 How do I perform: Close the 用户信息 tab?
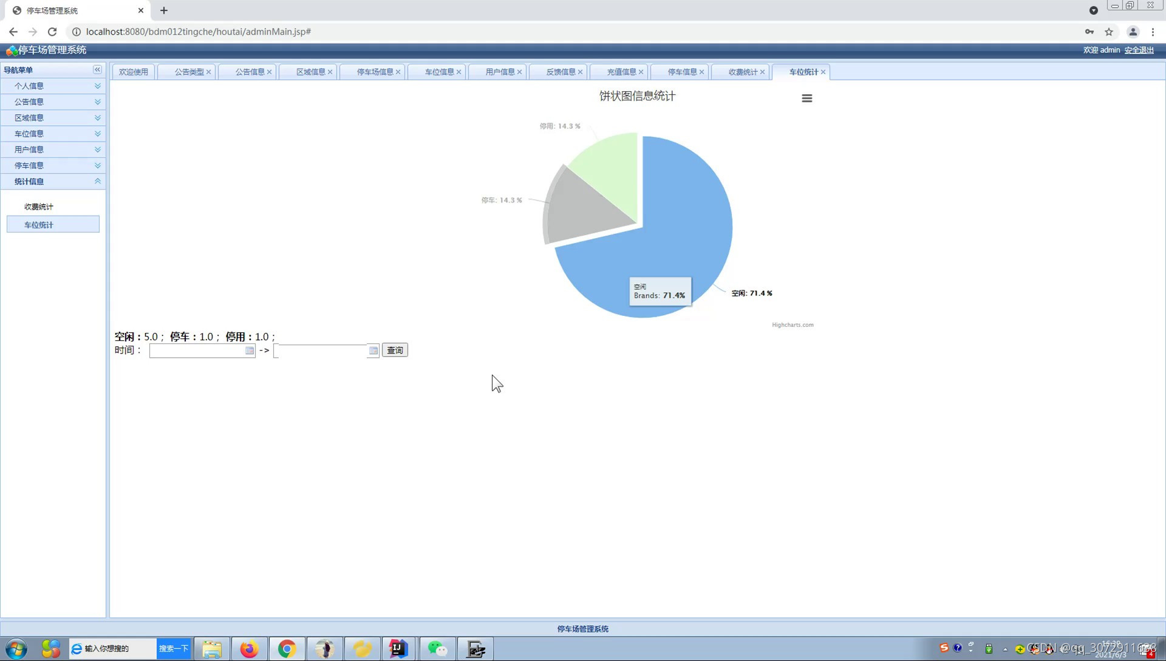tap(520, 72)
